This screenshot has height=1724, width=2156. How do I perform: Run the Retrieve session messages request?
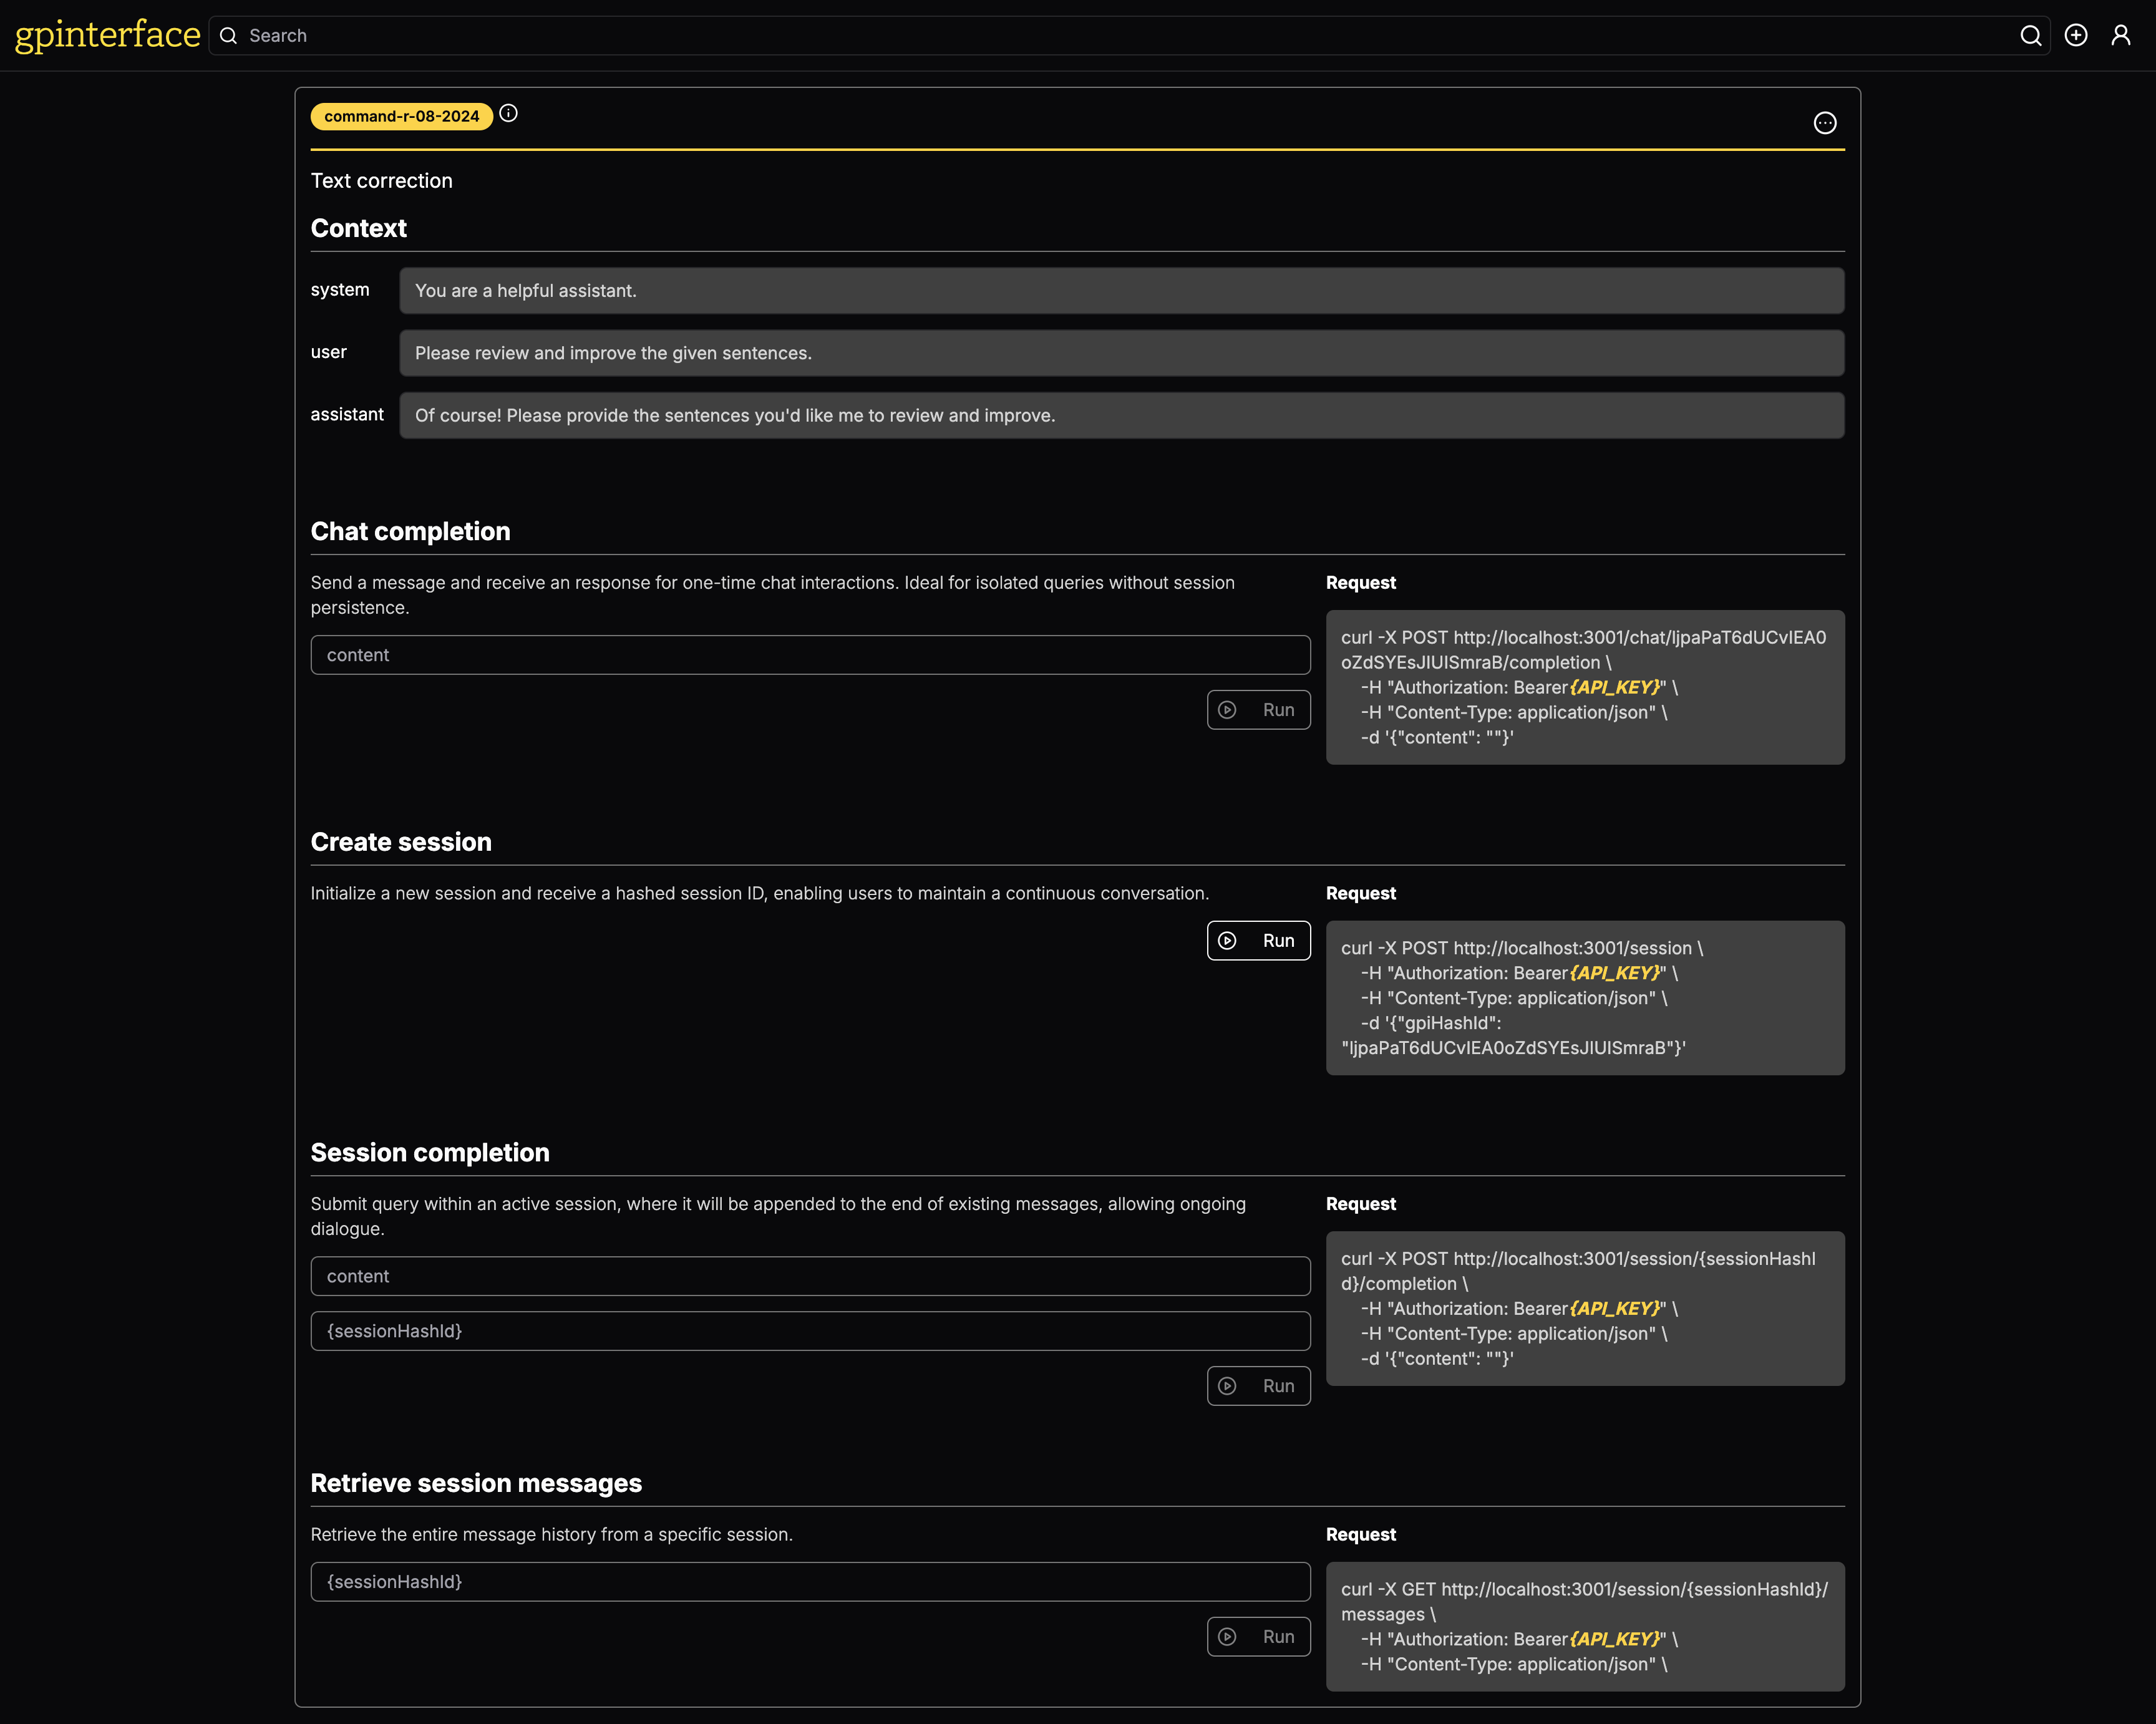pyautogui.click(x=1258, y=1637)
